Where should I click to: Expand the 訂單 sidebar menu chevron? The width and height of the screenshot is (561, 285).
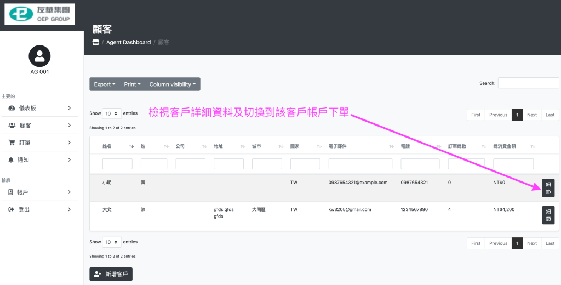[70, 142]
